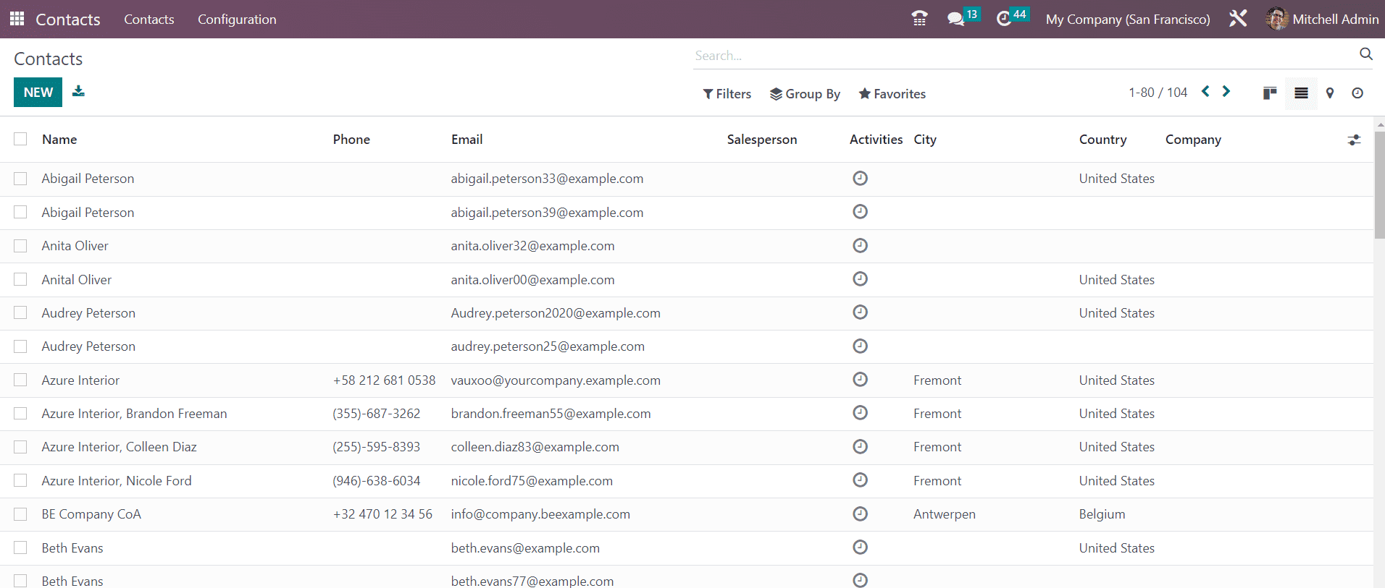Open the Contacts menu item

click(148, 20)
